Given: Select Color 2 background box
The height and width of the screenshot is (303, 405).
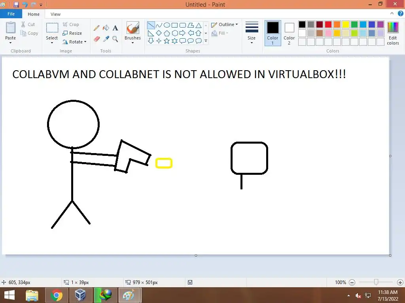Looking at the screenshot, I should click(x=289, y=33).
